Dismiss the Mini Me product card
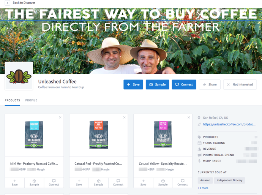This screenshot has height=195, width=262. [x=60, y=117]
